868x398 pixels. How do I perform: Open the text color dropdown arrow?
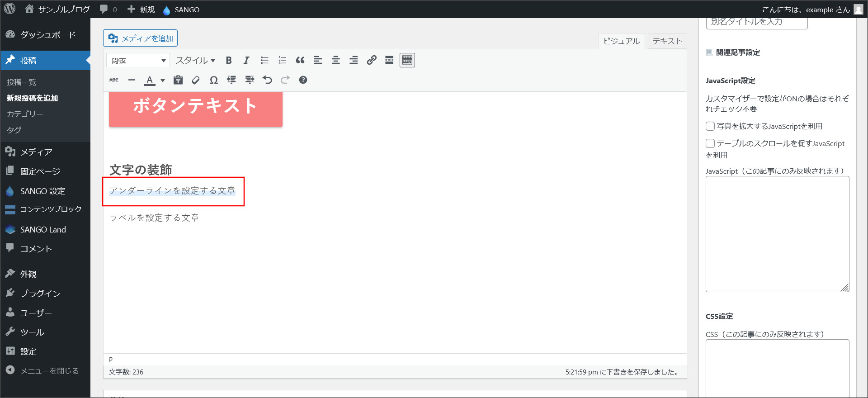click(x=163, y=81)
